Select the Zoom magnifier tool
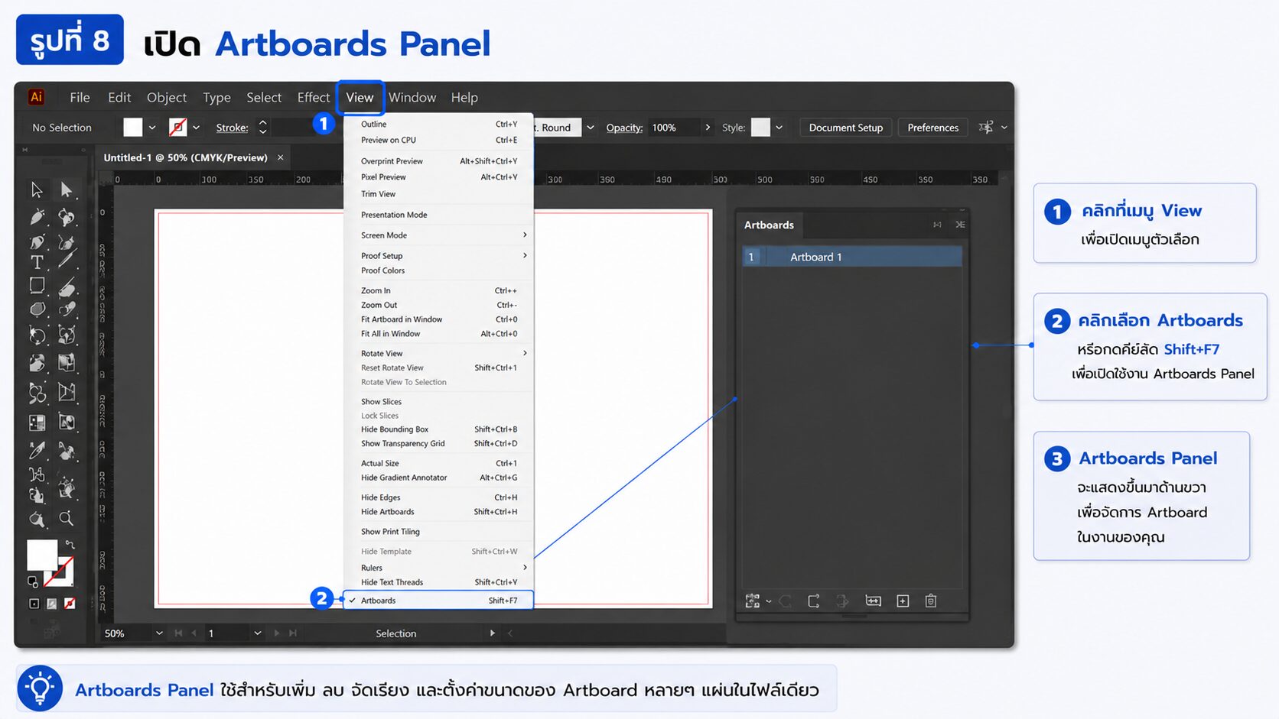The image size is (1279, 719). click(x=67, y=519)
